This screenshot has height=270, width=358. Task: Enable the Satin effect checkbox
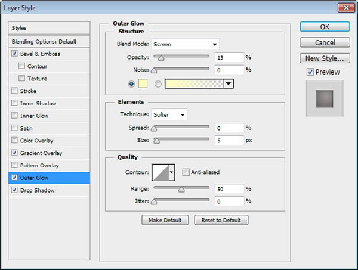(14, 128)
